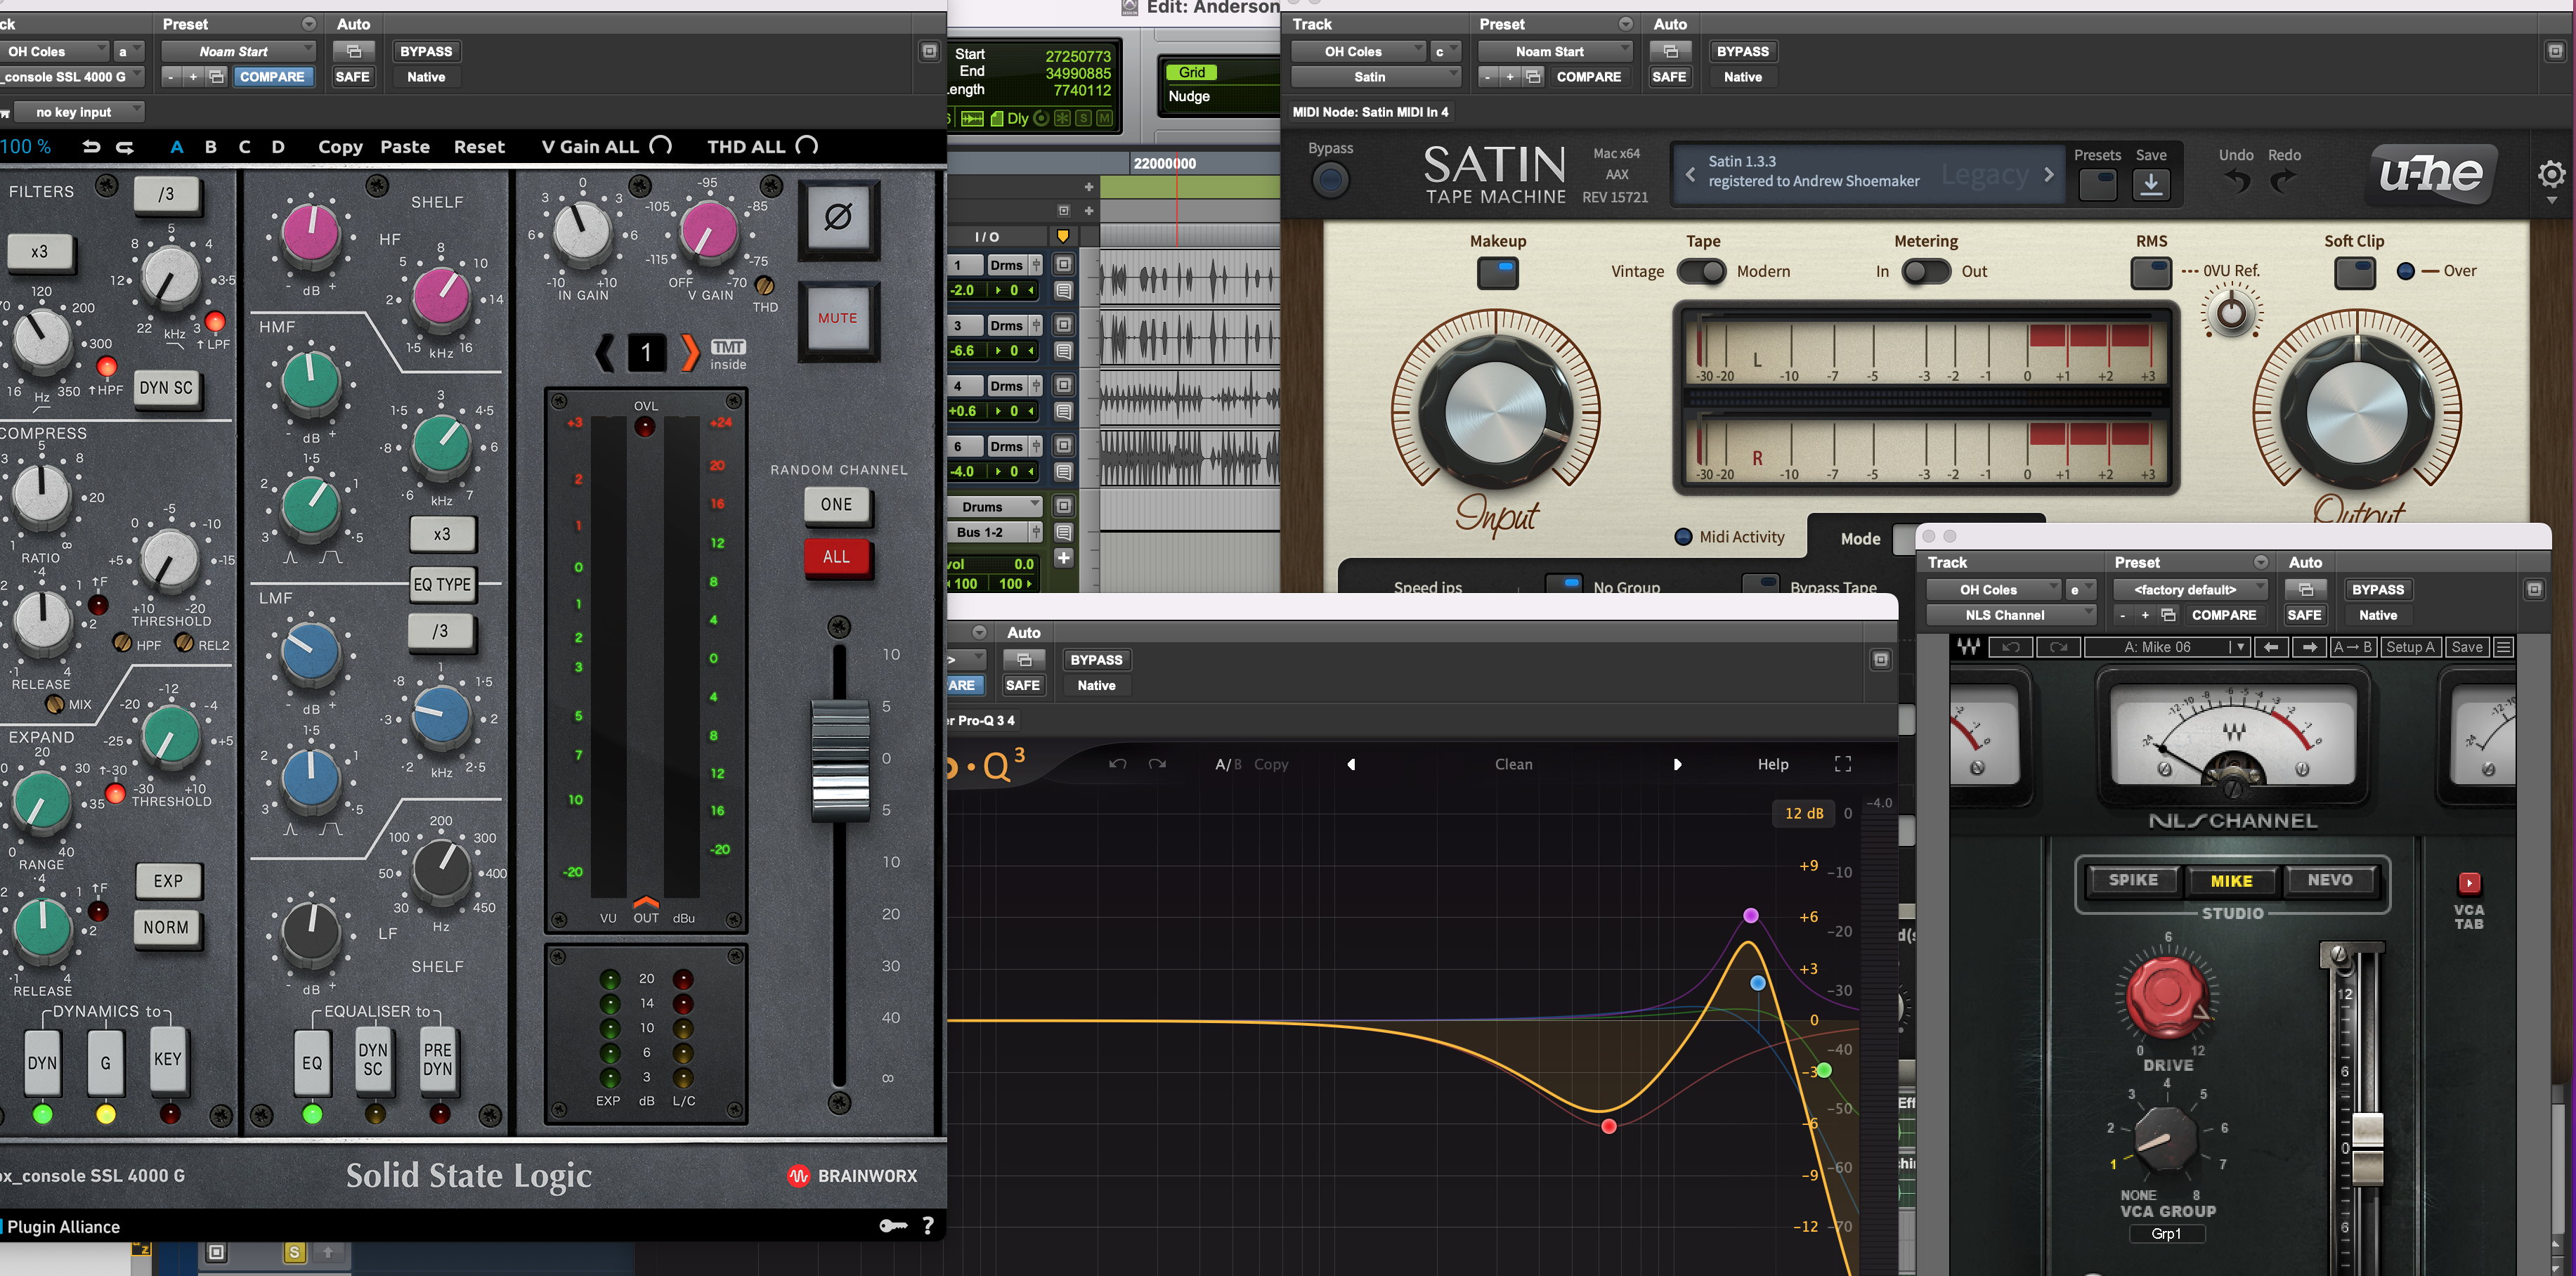Toggle Satin Bypass button
Viewport: 2576px width, 1276px height.
(1330, 180)
